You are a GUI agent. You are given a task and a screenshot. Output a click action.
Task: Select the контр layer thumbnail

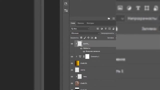(x=77, y=70)
